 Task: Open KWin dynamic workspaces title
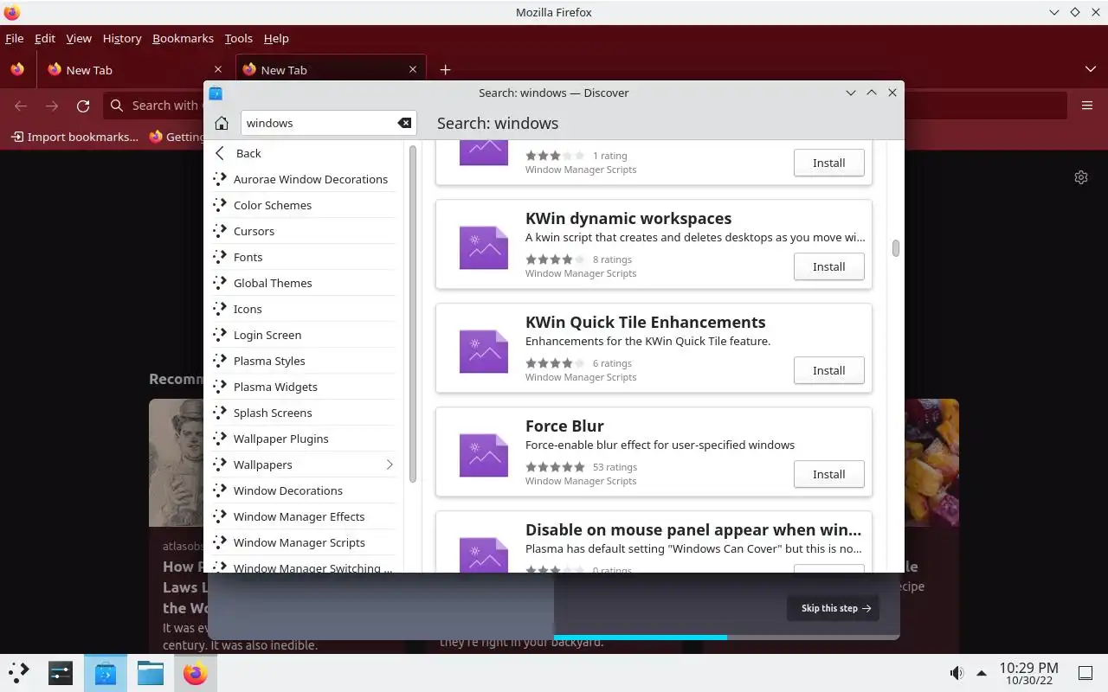pos(628,218)
